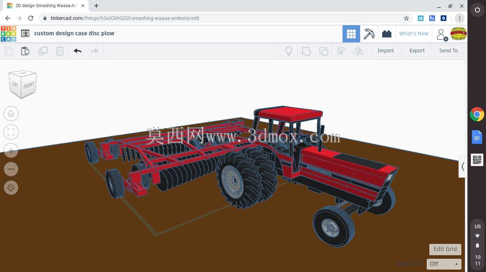Click the Delete trash icon
Image resolution: width=486 pixels, height=272 pixels.
[x=60, y=51]
